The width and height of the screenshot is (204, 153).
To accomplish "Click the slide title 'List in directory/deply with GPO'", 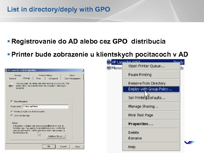I will click(x=59, y=9).
